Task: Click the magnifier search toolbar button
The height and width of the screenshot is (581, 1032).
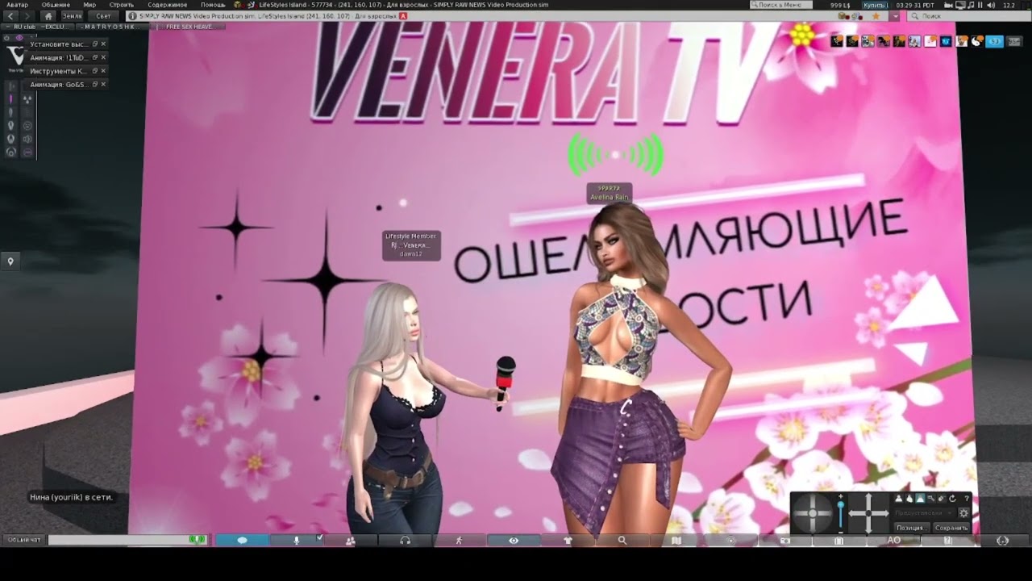Action: pyautogui.click(x=622, y=541)
